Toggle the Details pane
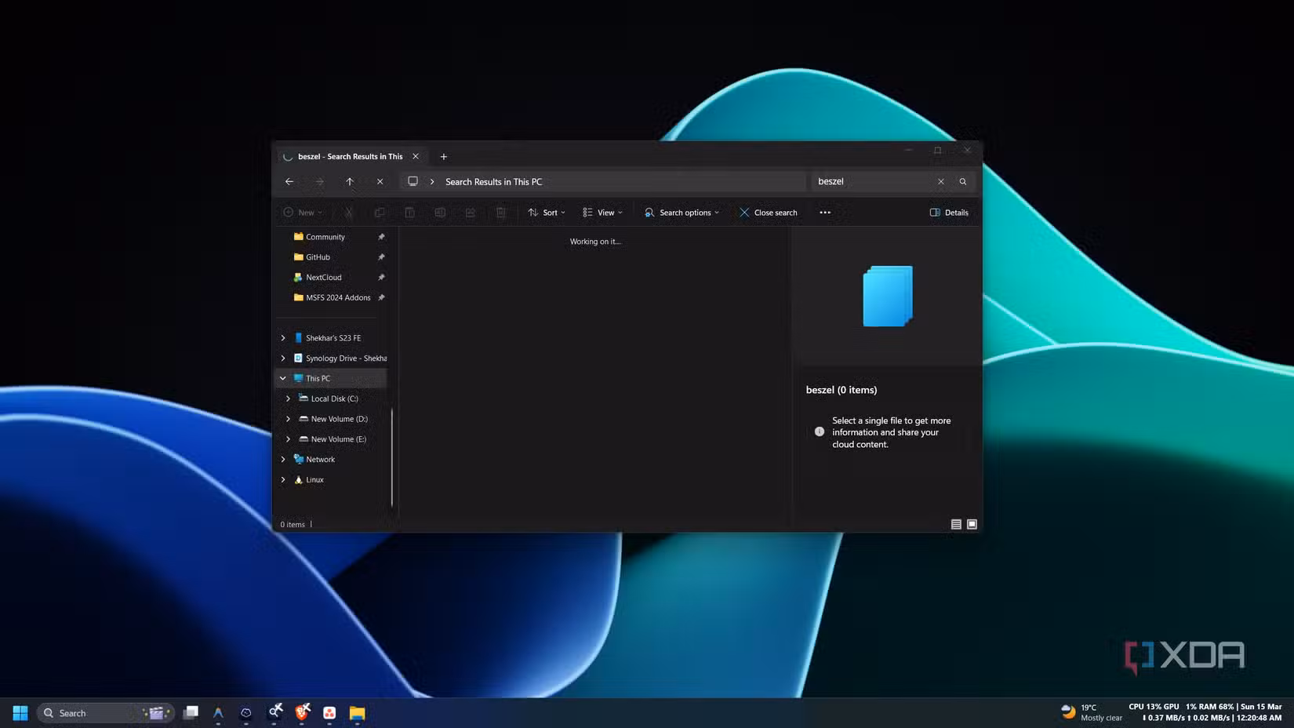Image resolution: width=1294 pixels, height=728 pixels. coord(949,213)
